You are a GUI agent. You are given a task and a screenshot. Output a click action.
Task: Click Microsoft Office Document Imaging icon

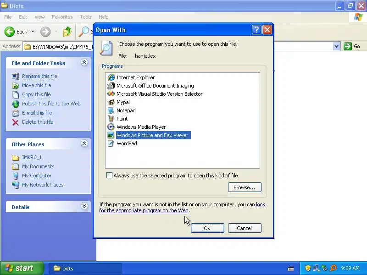(111, 86)
